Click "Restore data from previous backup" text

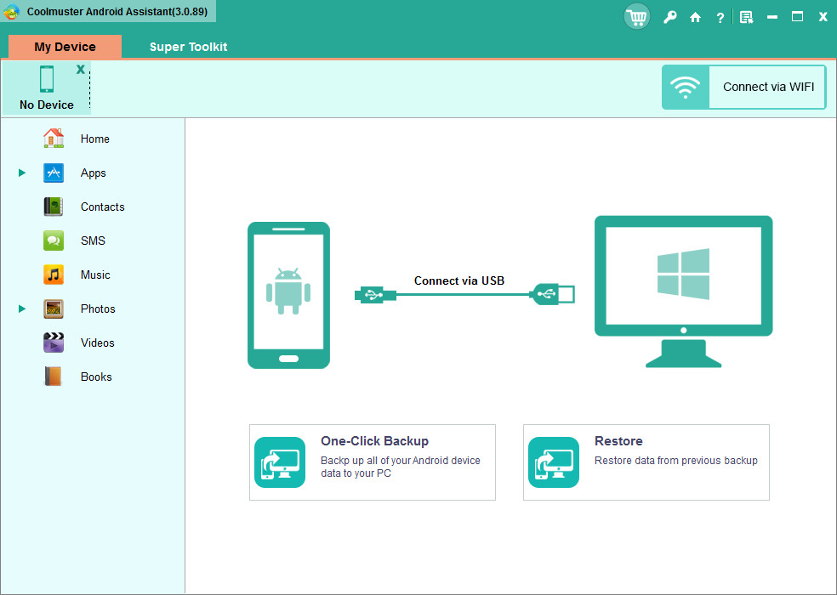pos(675,460)
